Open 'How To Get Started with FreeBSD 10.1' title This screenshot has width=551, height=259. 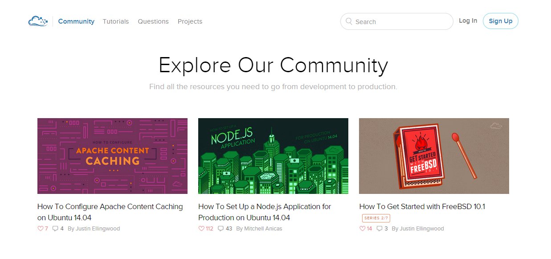(x=422, y=206)
